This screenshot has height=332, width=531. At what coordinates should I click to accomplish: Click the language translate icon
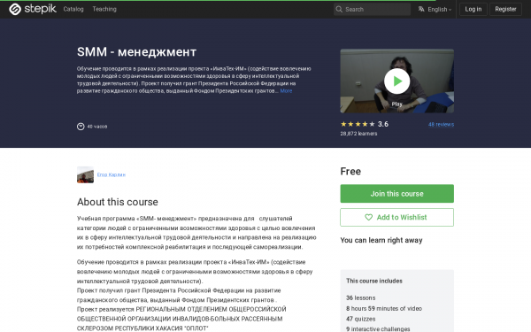[421, 9]
